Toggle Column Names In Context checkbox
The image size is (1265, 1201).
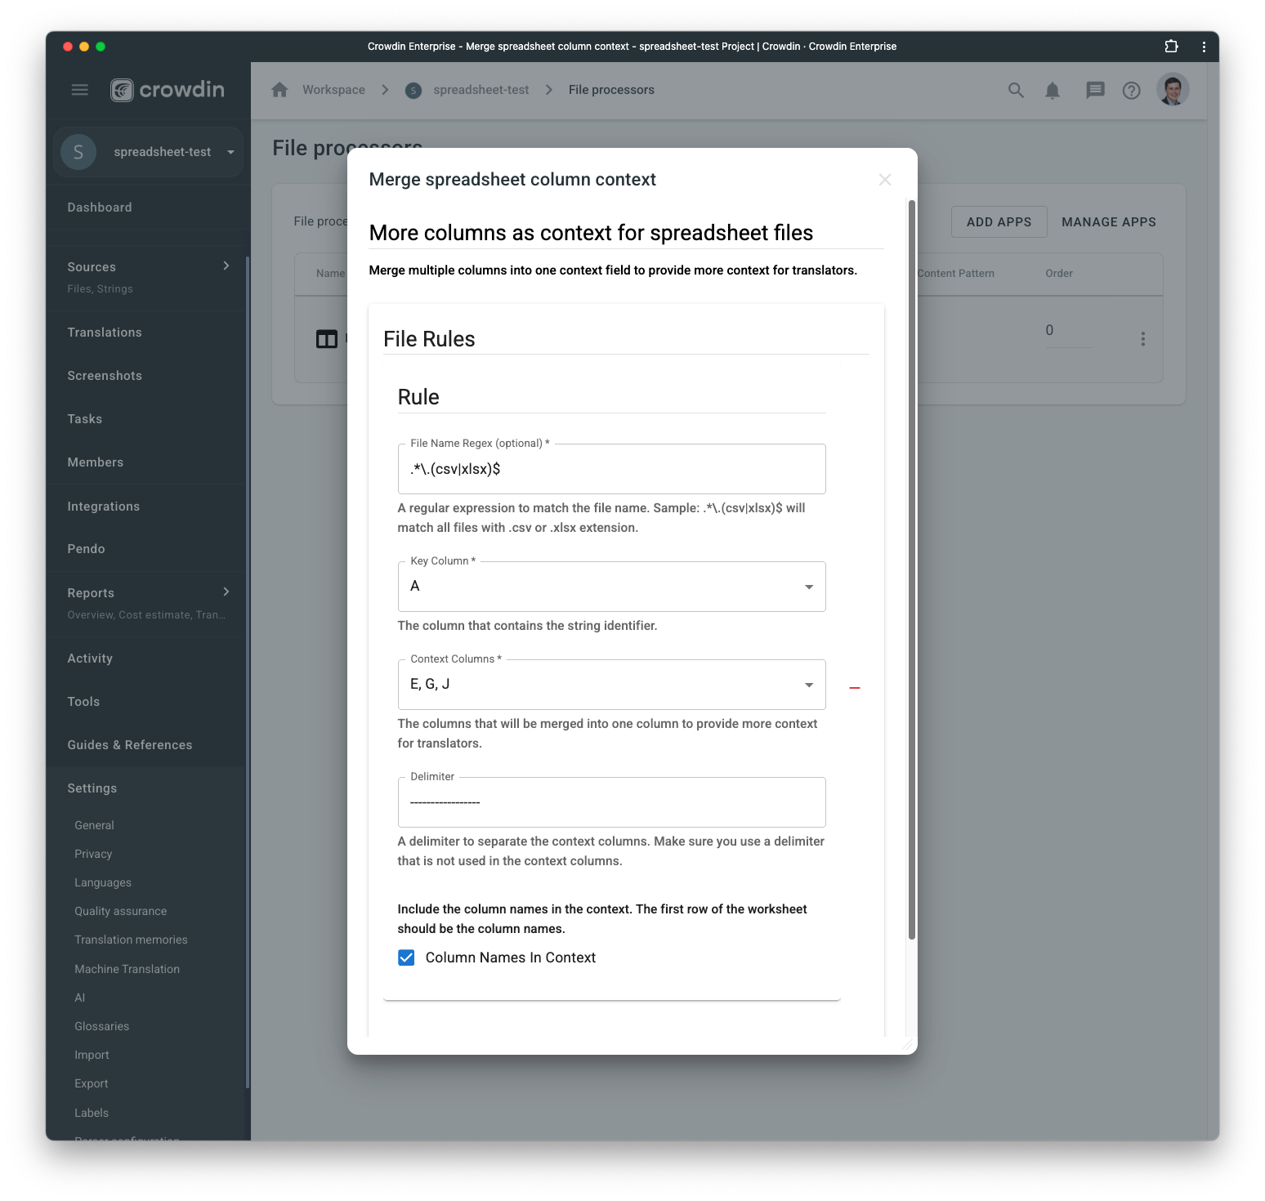pos(406,958)
